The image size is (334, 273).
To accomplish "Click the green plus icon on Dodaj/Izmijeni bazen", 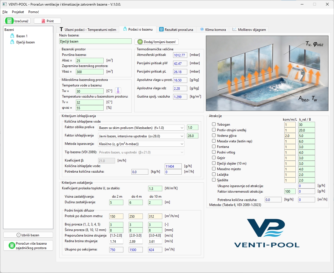I will [139, 42].
